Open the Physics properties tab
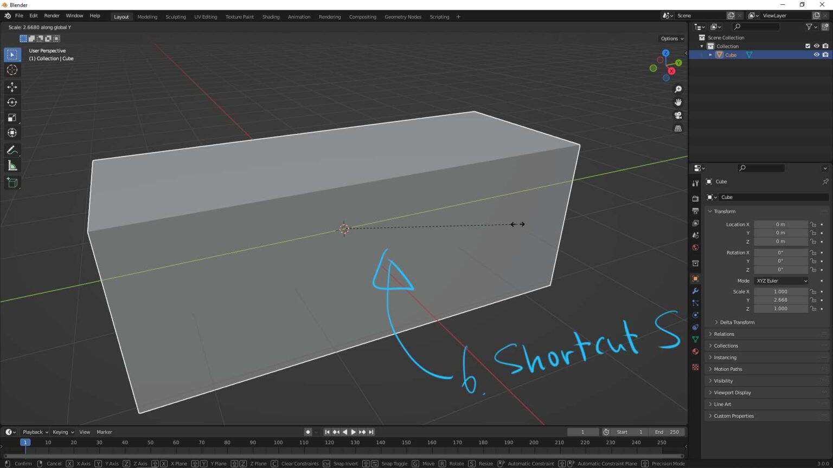This screenshot has width=833, height=468. (x=695, y=315)
